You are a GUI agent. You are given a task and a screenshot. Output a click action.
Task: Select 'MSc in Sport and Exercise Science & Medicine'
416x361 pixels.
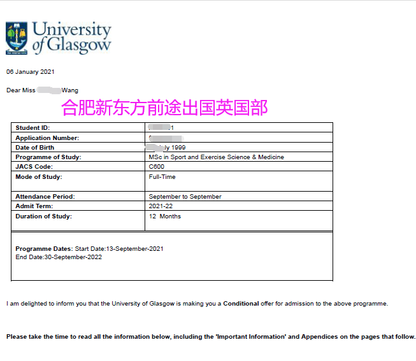click(216, 157)
